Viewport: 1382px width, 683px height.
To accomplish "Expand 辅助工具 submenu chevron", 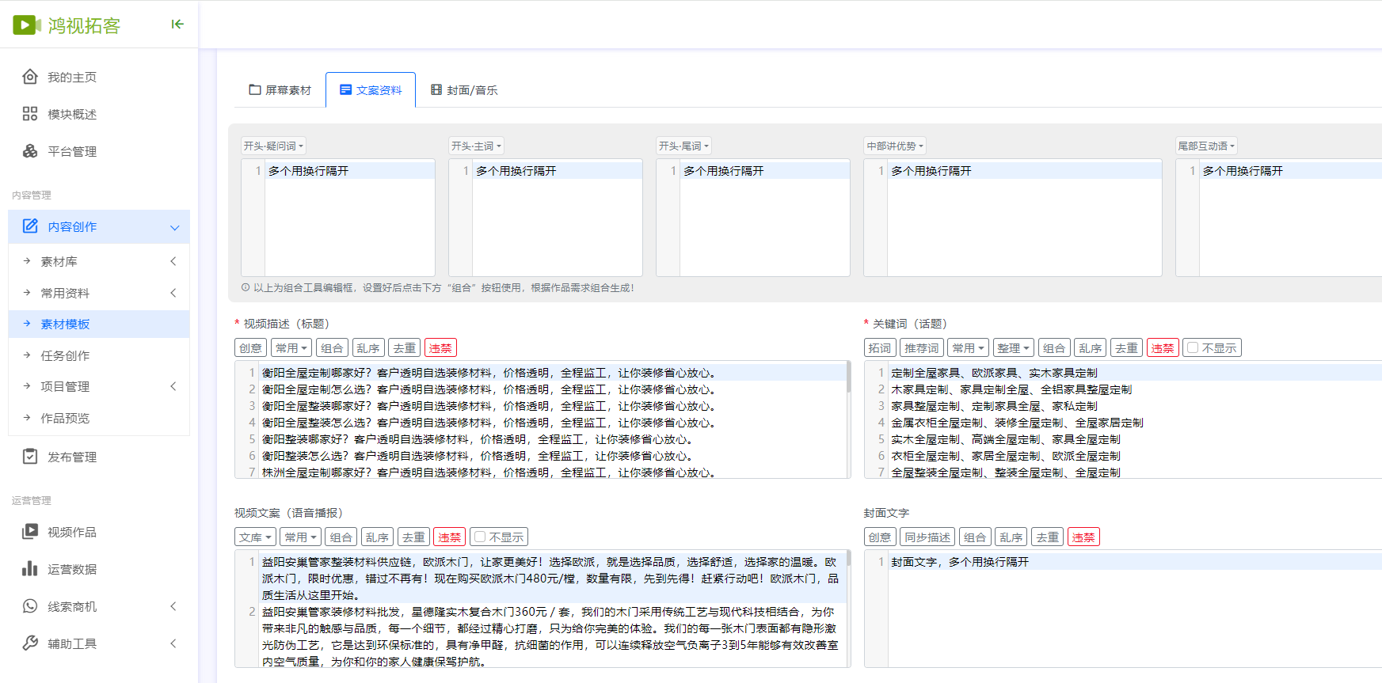I will pos(173,643).
